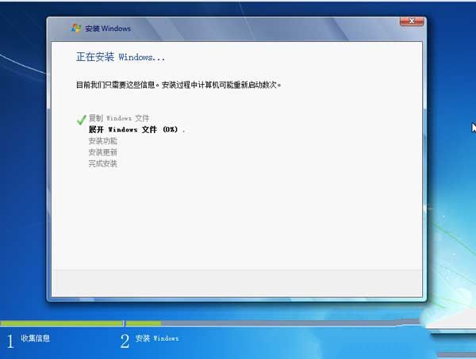
Task: Click the second shorter green progress segment
Action: click(x=144, y=323)
